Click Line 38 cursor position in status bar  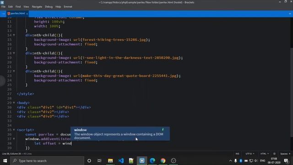click(11, 154)
